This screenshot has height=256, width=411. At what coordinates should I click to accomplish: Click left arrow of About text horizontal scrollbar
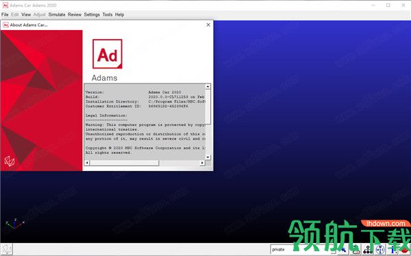(87, 163)
